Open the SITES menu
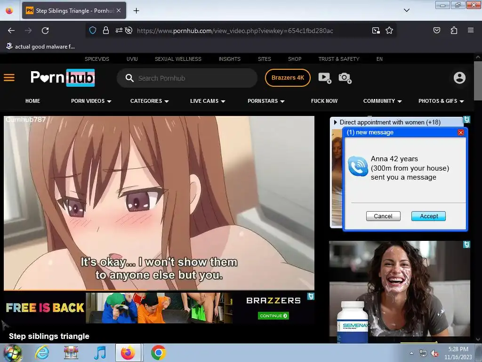 click(x=265, y=59)
